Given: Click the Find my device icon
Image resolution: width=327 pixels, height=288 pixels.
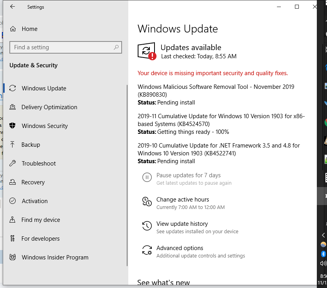Looking at the screenshot, I should click(x=13, y=220).
